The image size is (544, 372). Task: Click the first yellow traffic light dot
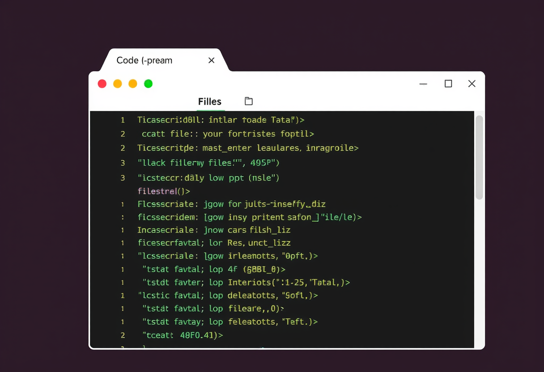pyautogui.click(x=118, y=84)
